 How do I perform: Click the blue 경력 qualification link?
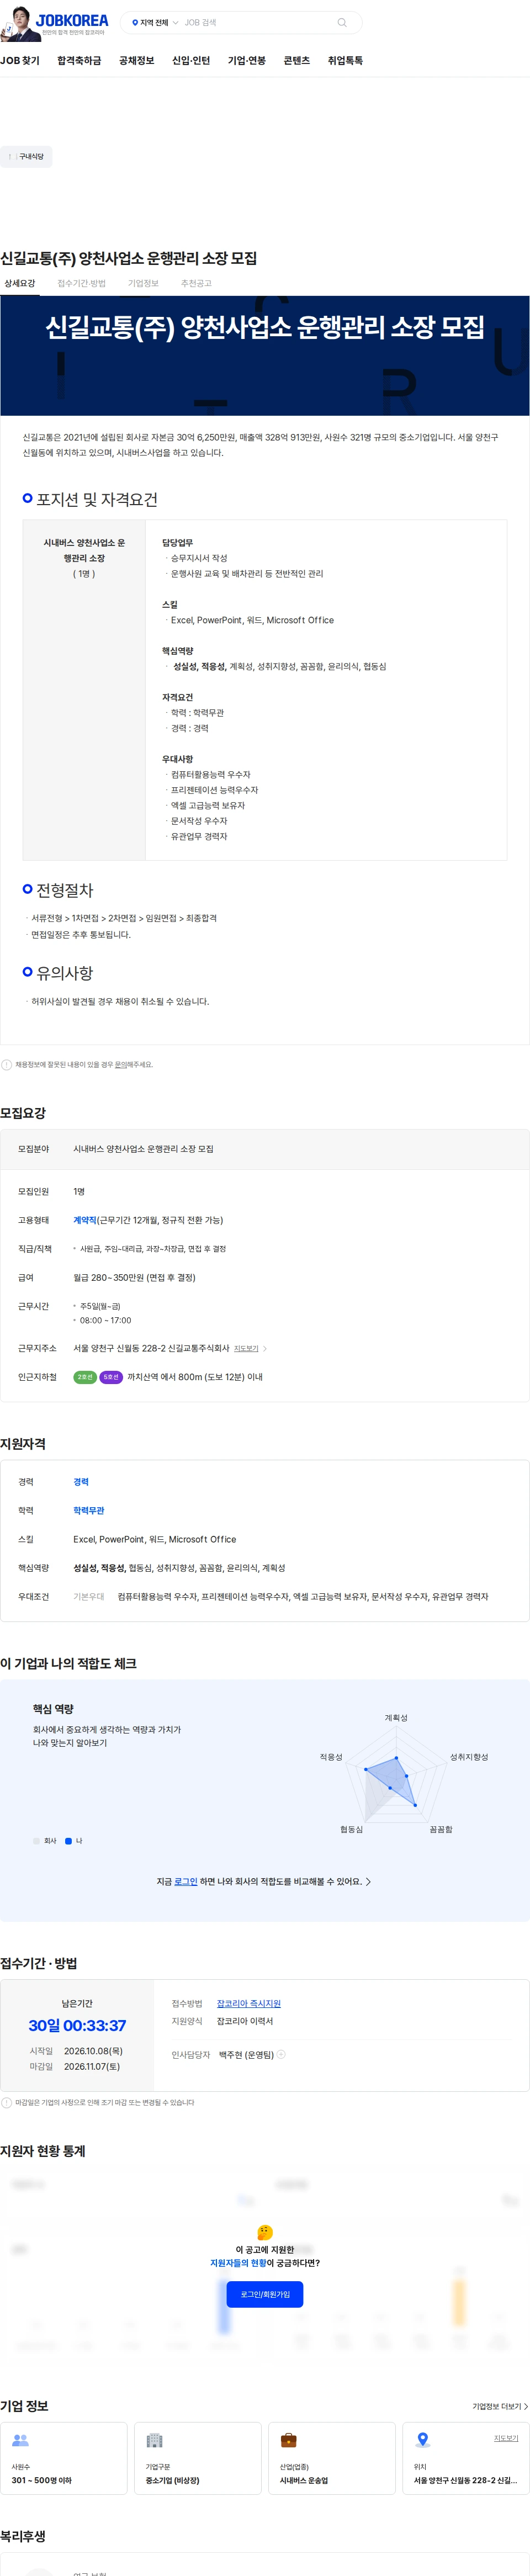81,1482
